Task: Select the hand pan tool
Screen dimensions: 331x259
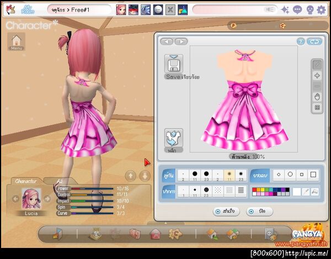Action: 317,97
